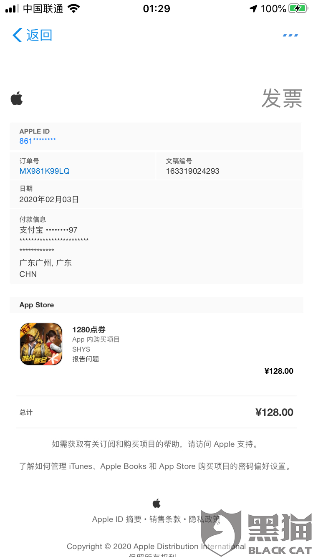
Task: Open 隐私政策 privacy policy link
Action: 204,519
